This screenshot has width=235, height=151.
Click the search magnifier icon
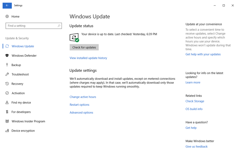click(x=59, y=26)
